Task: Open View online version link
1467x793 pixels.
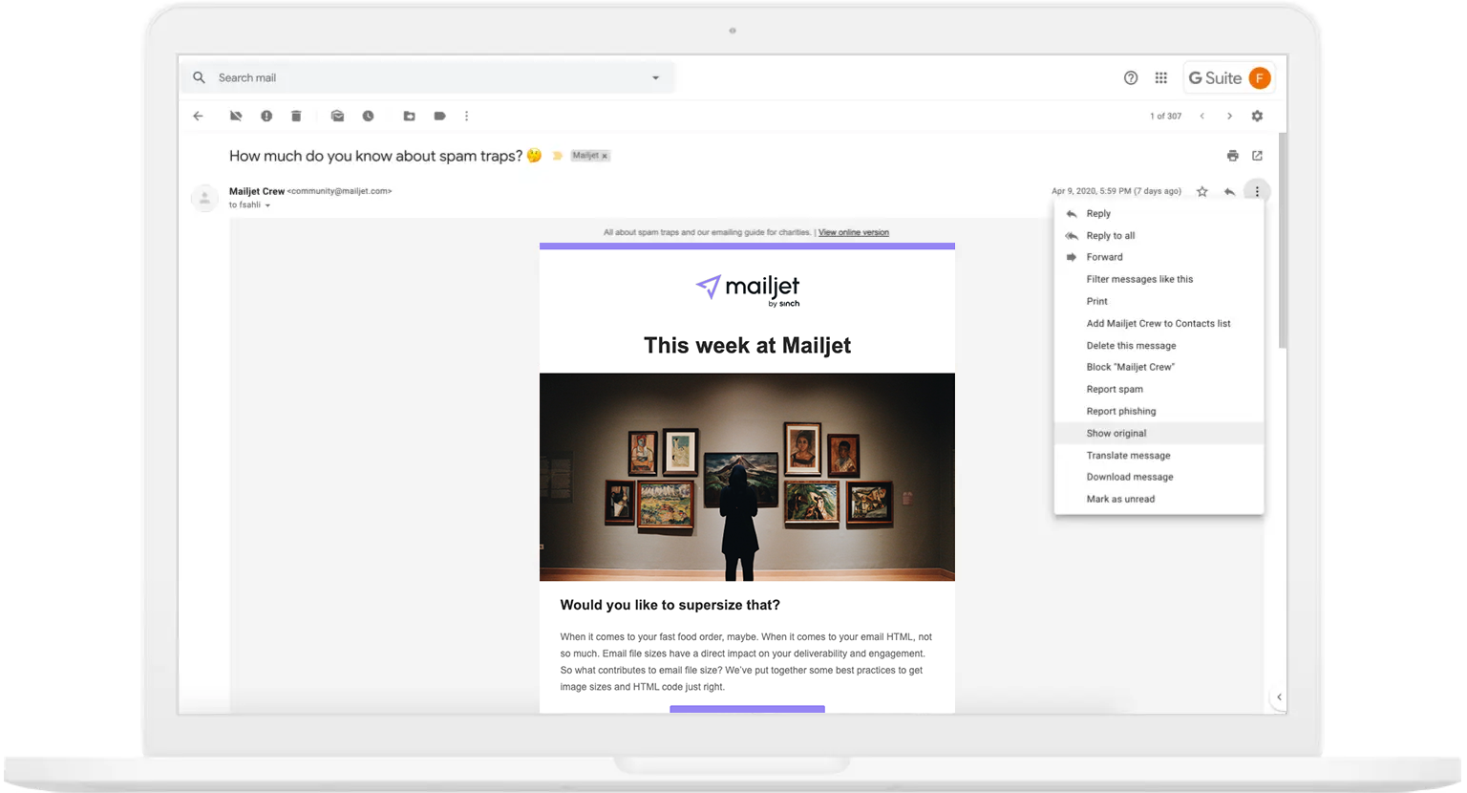Action: point(853,232)
